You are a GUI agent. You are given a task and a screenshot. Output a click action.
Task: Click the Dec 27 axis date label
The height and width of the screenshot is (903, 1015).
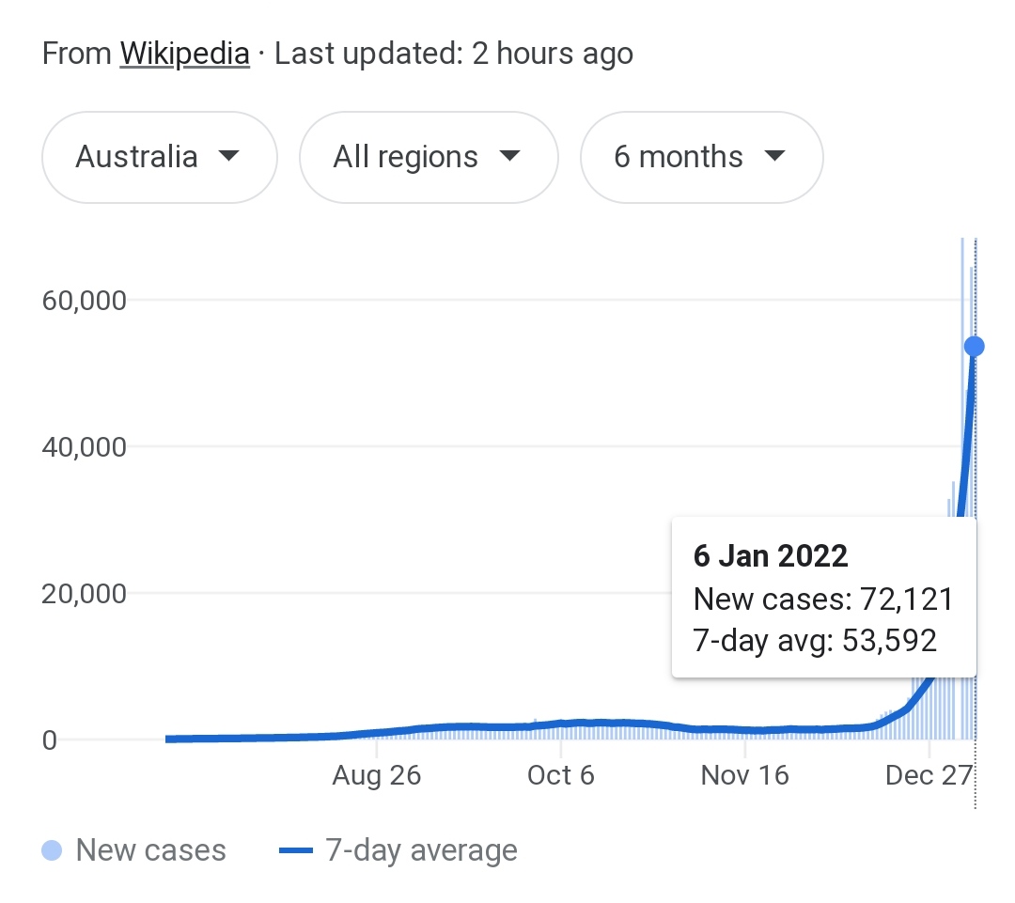coord(929,775)
